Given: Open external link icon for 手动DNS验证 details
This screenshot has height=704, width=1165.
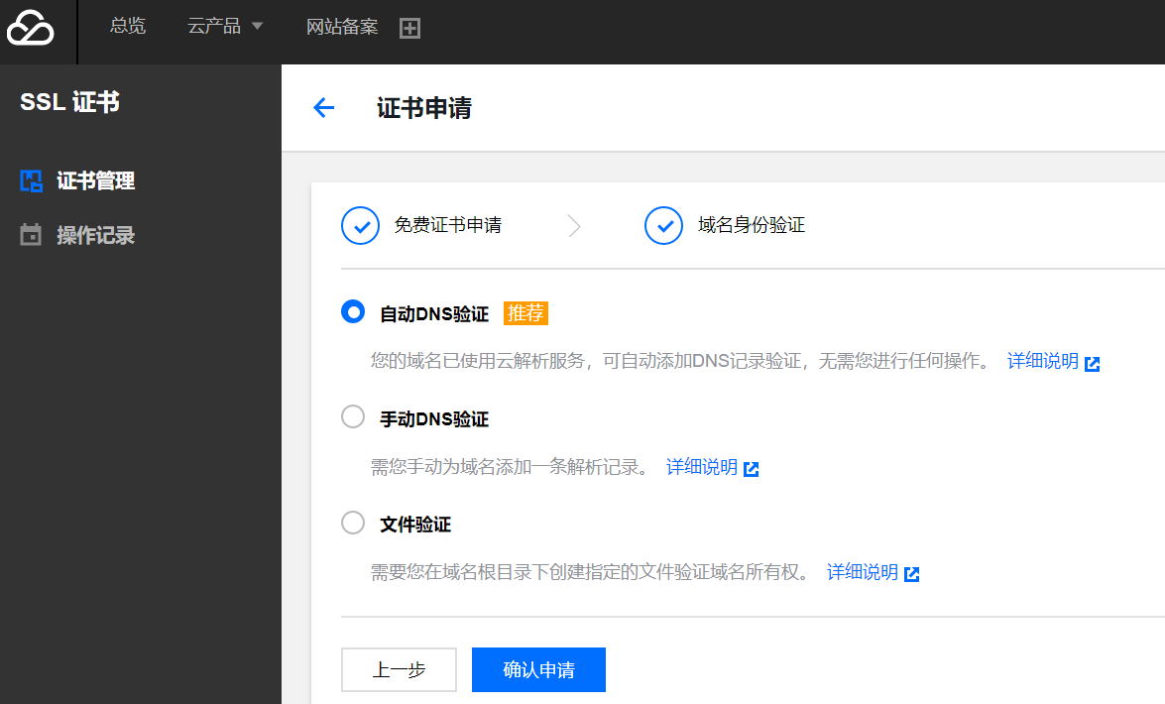Looking at the screenshot, I should 752,469.
